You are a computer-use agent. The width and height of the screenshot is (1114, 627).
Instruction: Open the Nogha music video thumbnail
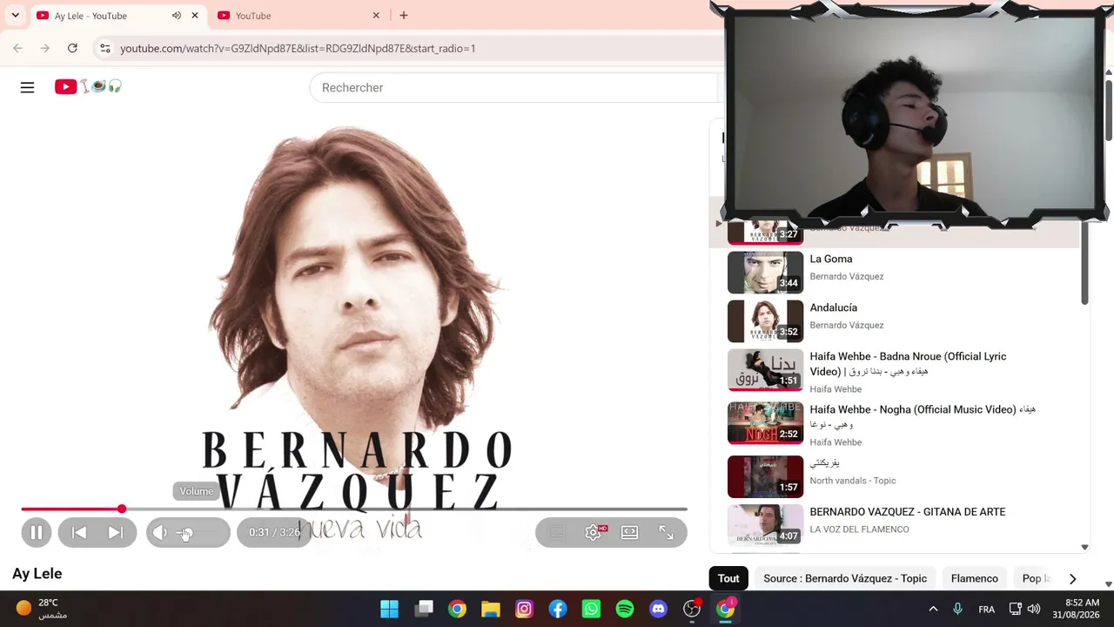pyautogui.click(x=765, y=423)
